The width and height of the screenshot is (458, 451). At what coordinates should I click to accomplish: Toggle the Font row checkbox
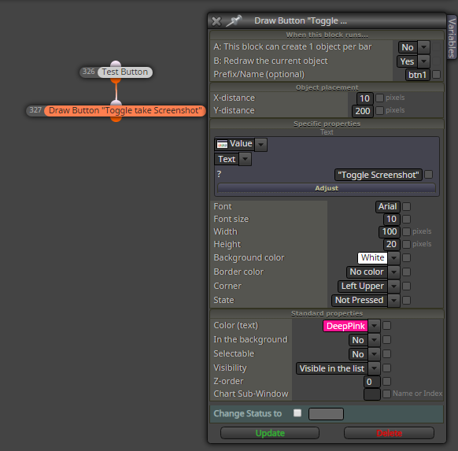[406, 206]
